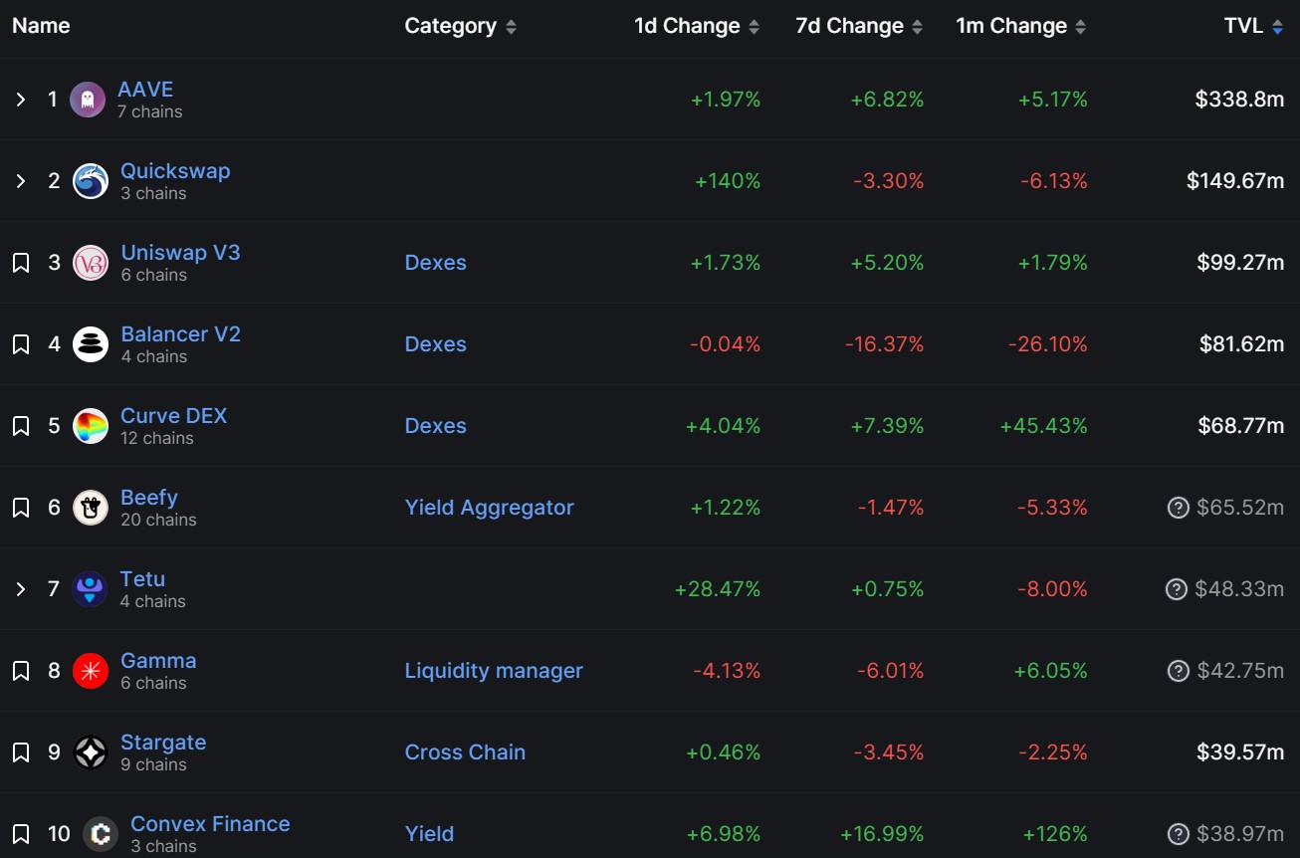Click the AAVE ghost protocol logo
Viewport: 1300px width, 858px height.
tap(90, 99)
